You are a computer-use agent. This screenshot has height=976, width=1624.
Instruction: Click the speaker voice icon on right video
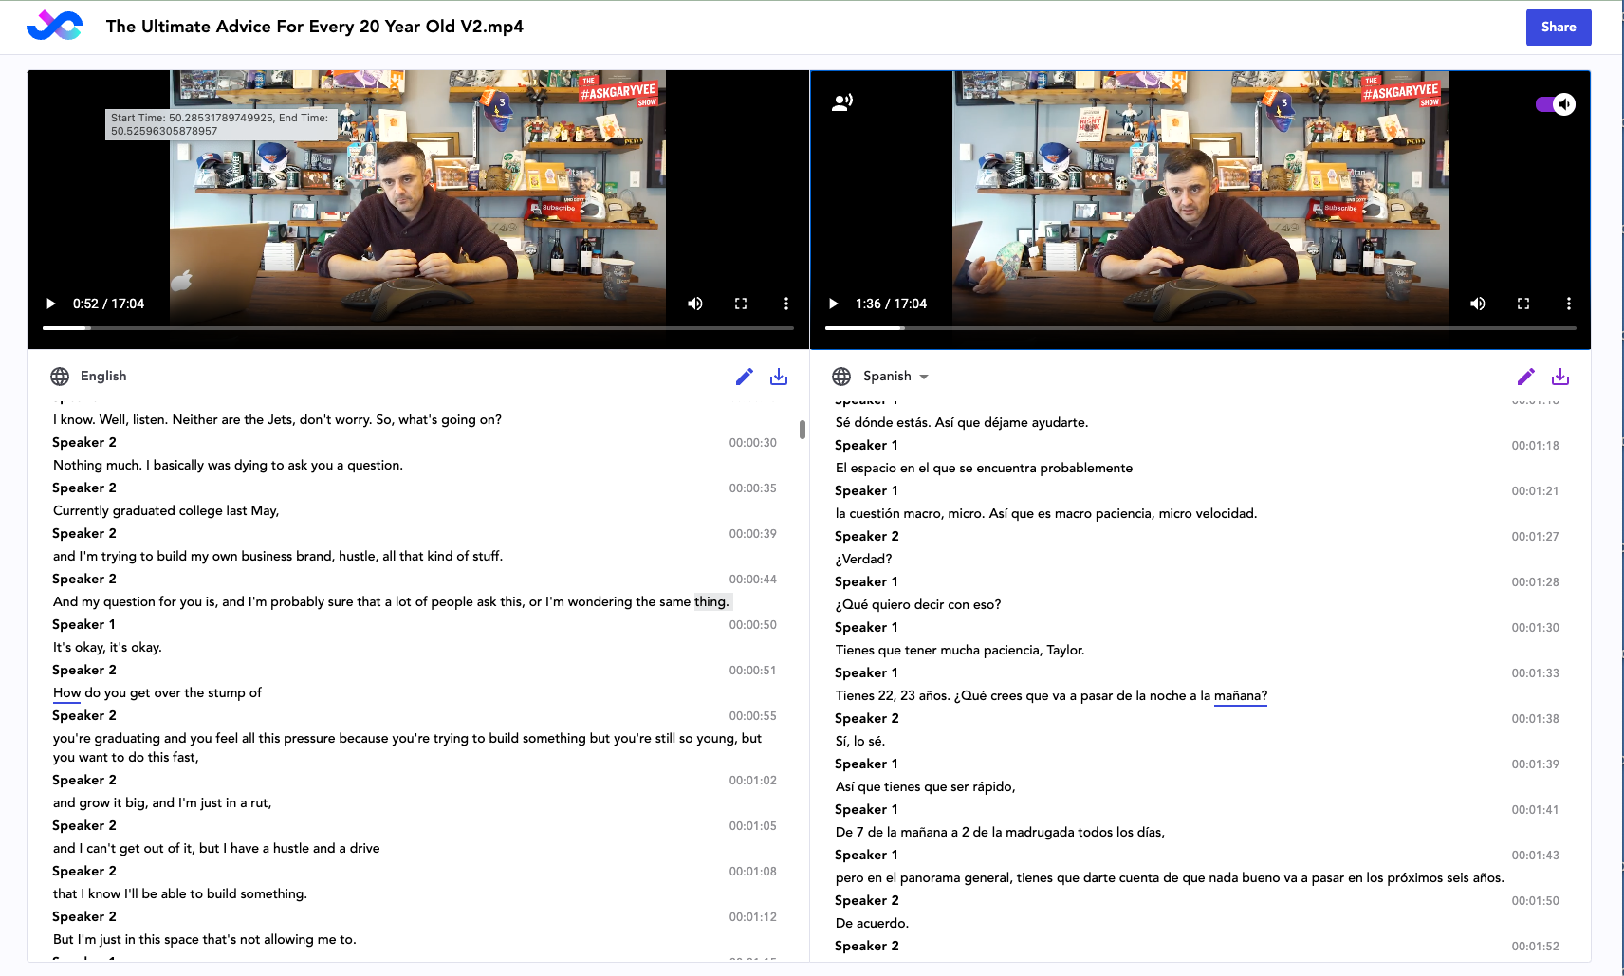pyautogui.click(x=842, y=102)
